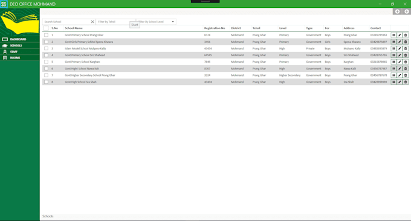Viewport: 411px width, 221px height.
Task: Click the Registration No column header
Action: coord(215,28)
